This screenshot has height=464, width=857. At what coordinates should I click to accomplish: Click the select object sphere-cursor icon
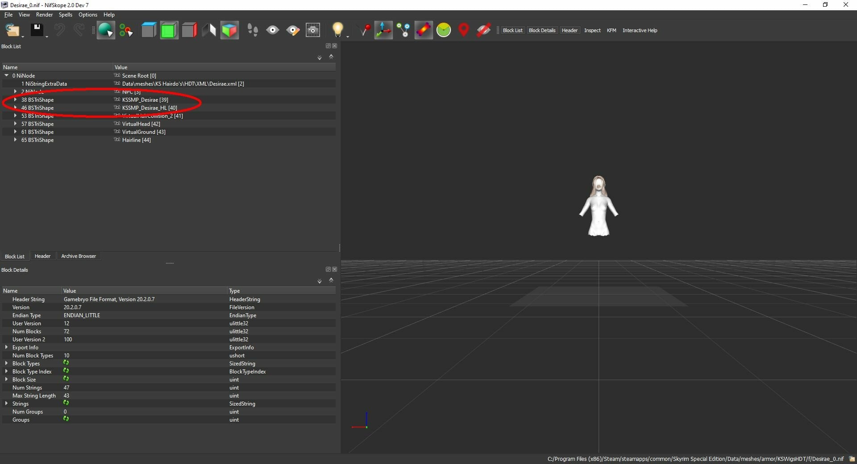click(106, 30)
